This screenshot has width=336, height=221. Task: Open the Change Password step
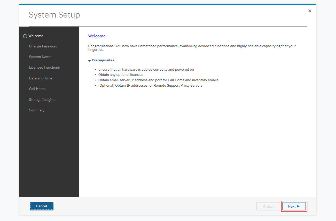click(43, 46)
